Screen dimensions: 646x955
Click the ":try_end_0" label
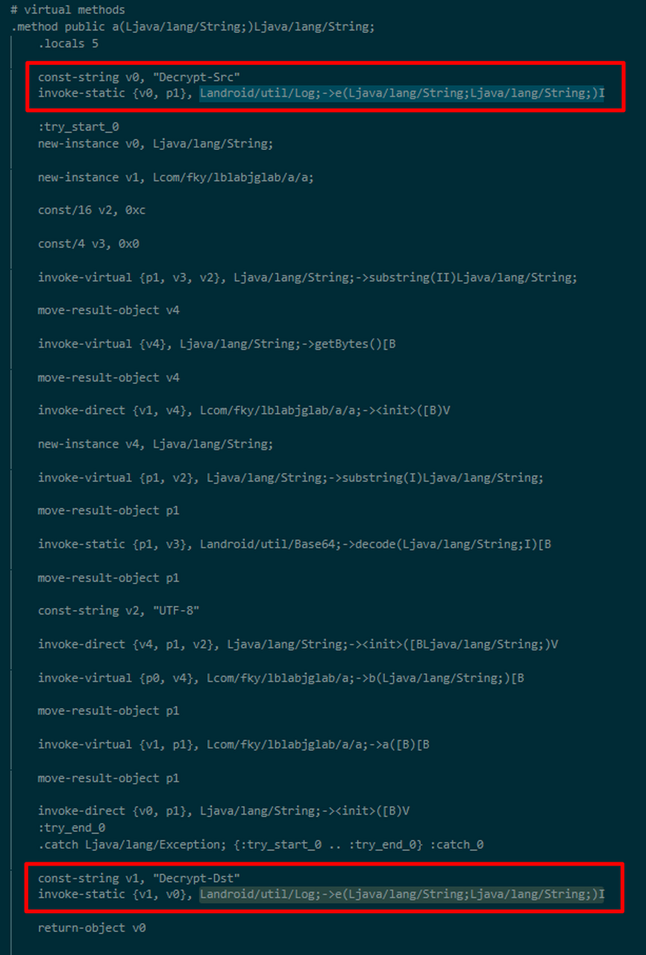(72, 827)
